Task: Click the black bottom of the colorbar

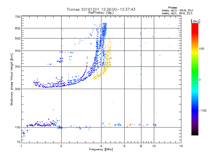Action: pyautogui.click(x=195, y=133)
